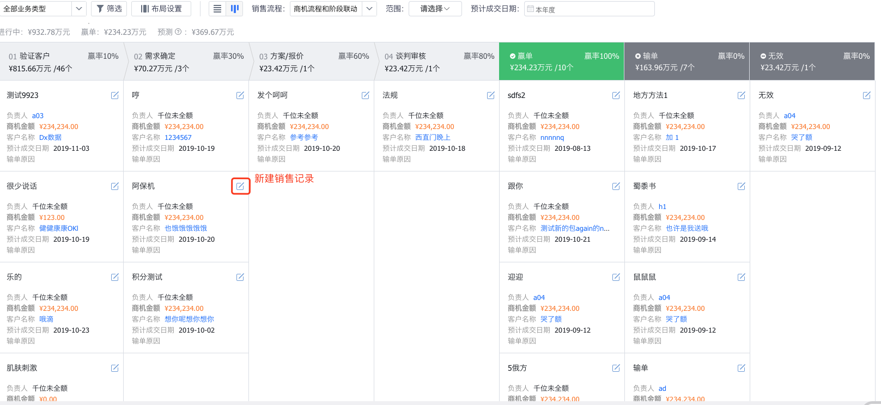Click owner link h1 on 蜀黍书 card

(x=663, y=207)
